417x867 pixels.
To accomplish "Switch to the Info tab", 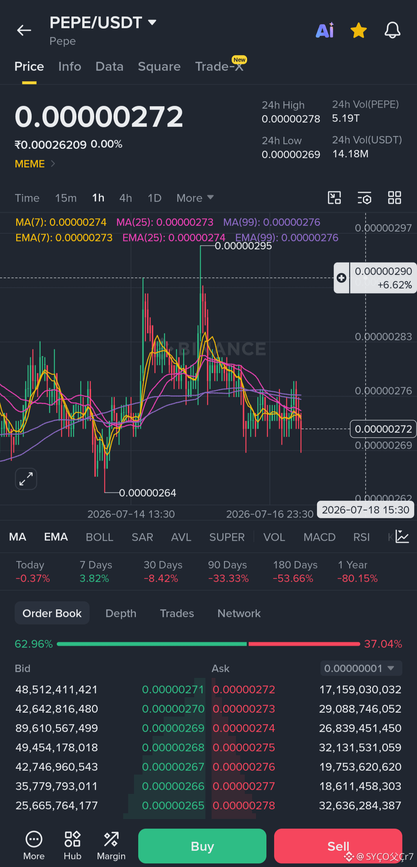I will 70,67.
